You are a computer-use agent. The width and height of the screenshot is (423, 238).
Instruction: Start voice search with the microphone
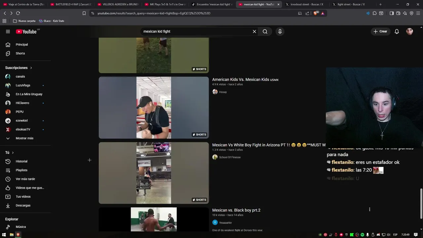280,31
